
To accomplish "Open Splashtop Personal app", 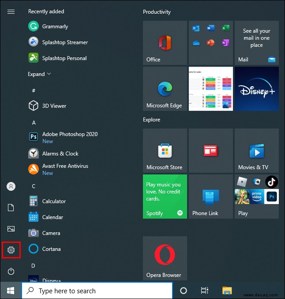I will click(57, 58).
